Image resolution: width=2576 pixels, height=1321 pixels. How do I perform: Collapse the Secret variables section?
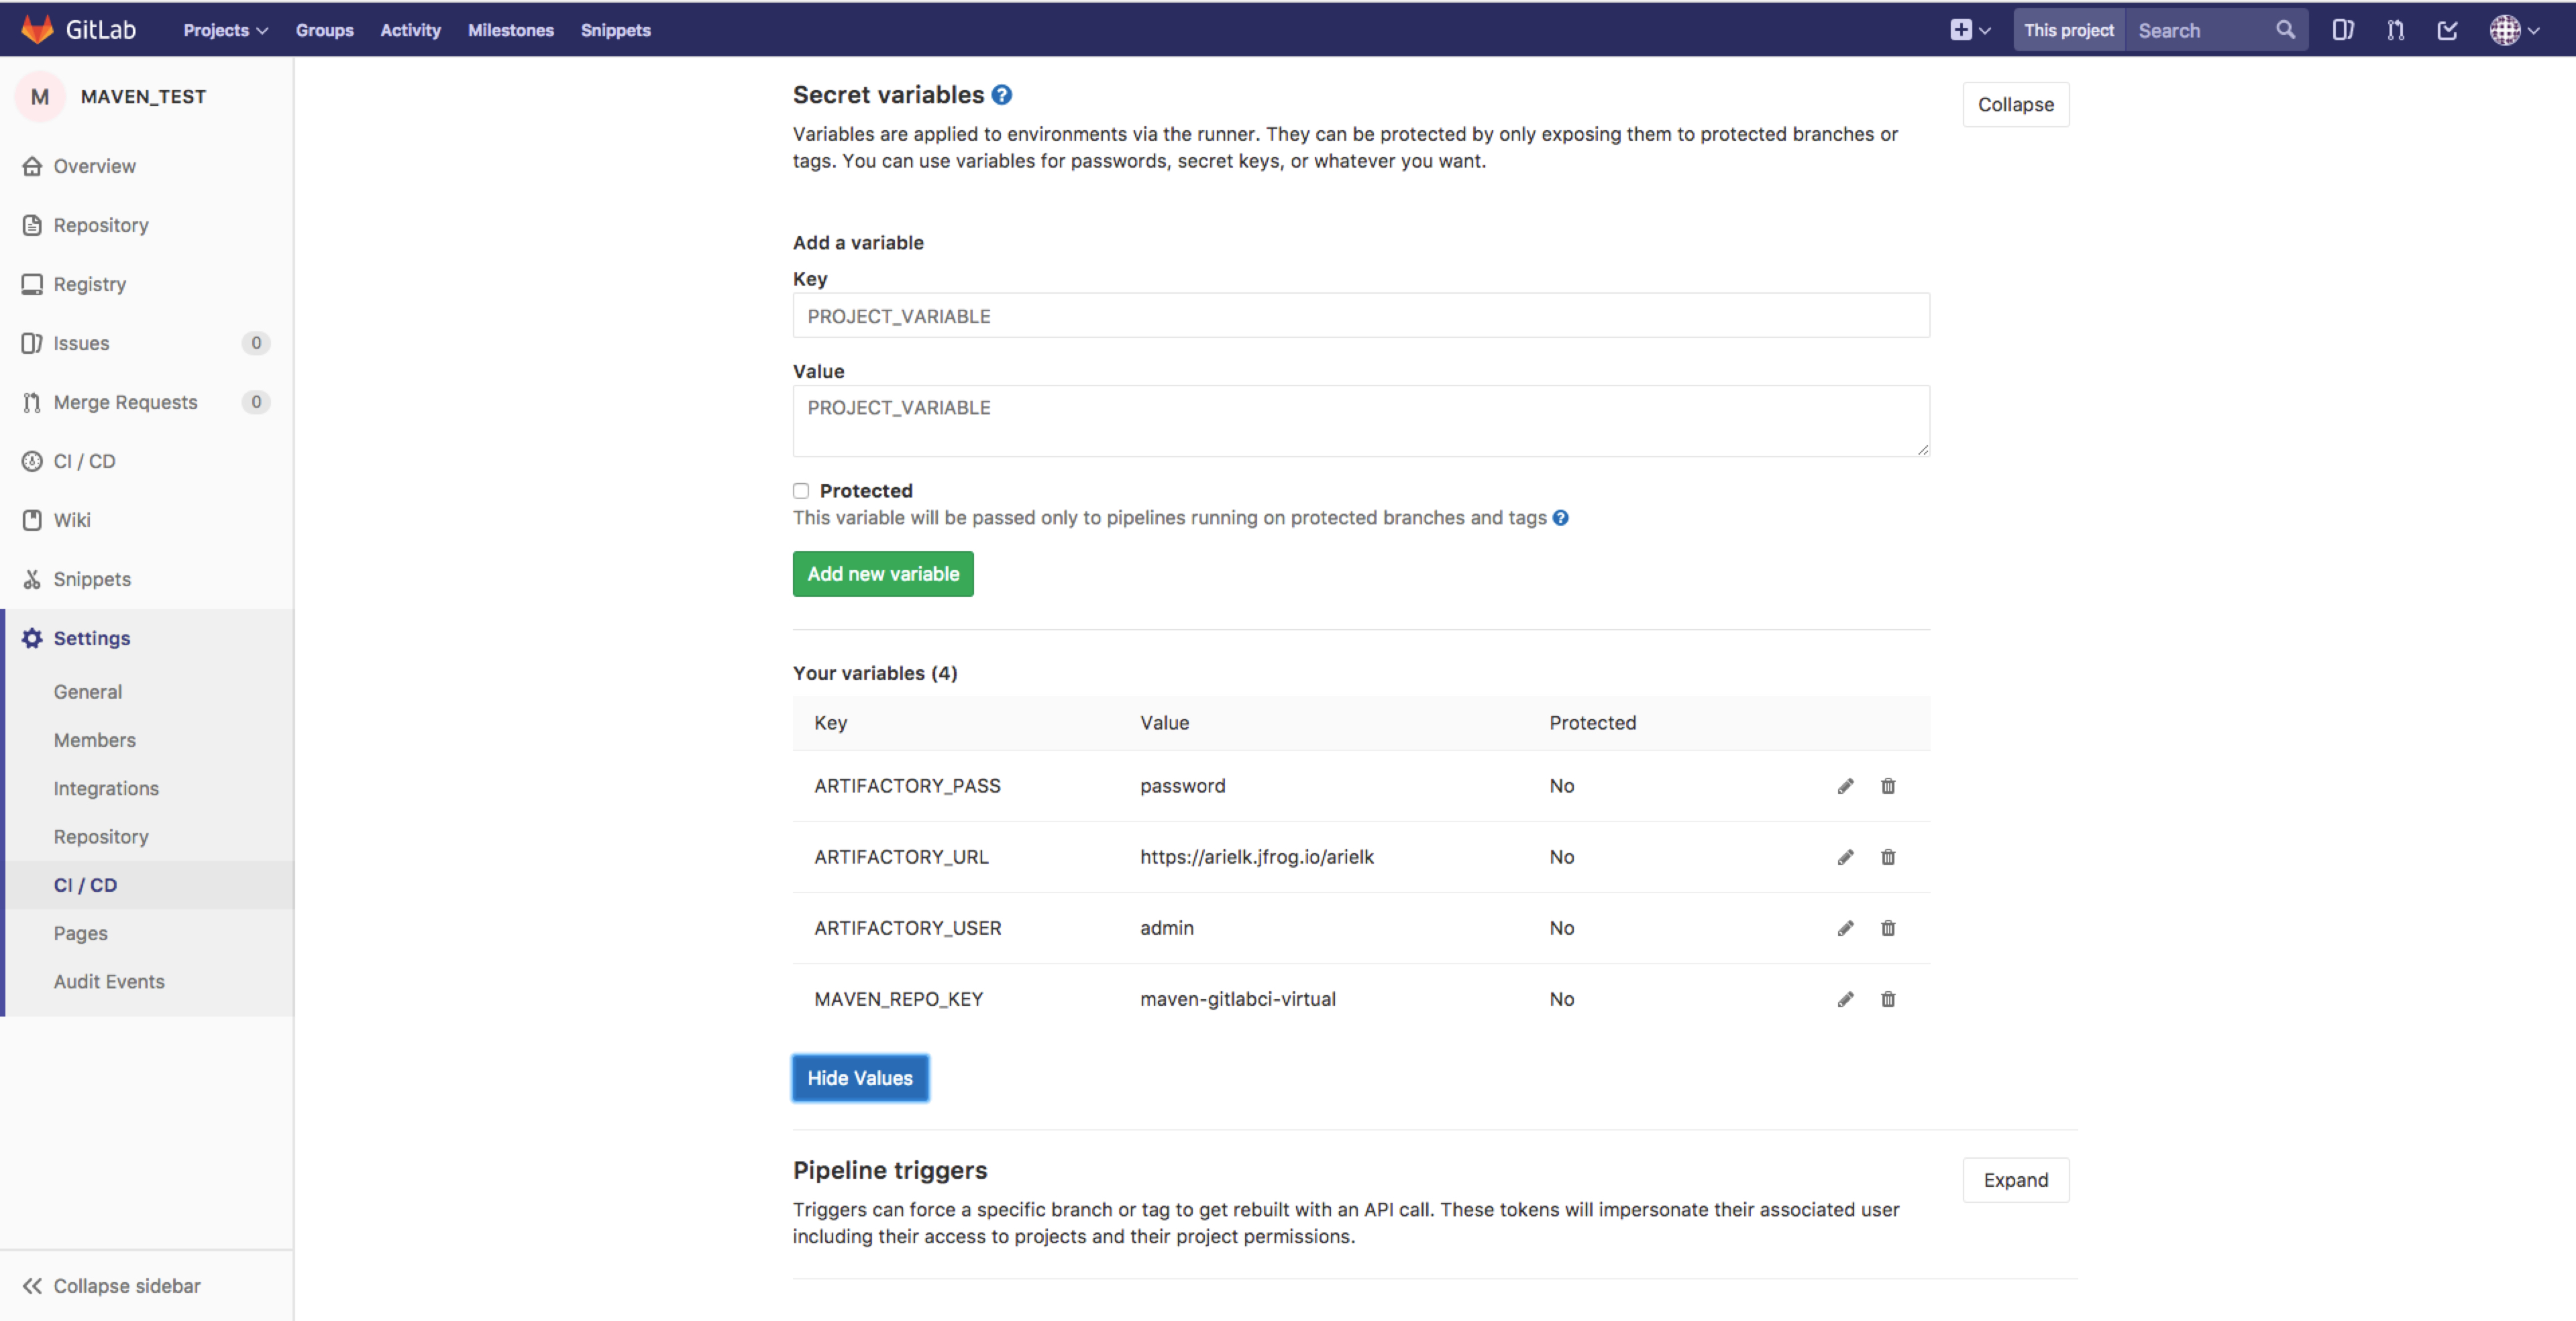(x=2017, y=103)
